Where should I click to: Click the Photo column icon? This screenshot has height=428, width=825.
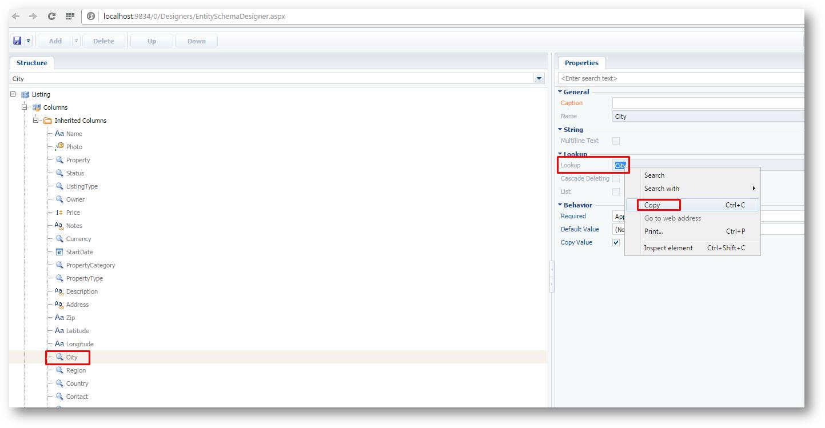point(59,146)
